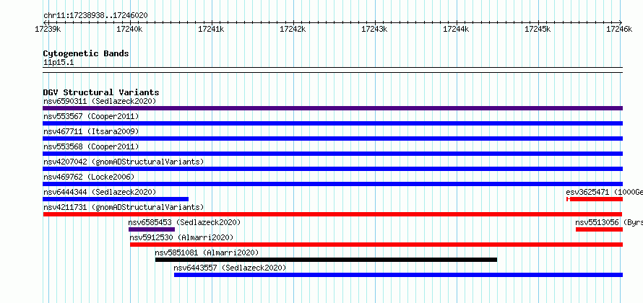
Task: Select nsv6585453 (Sedlazeck2020) label
Action: [x=184, y=222]
